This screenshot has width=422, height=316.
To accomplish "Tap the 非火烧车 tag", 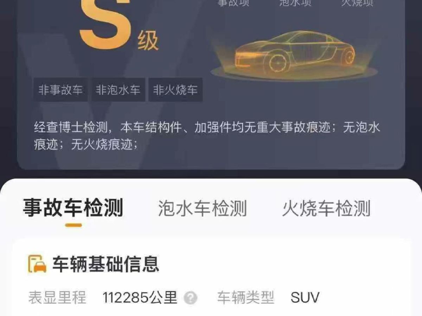I will tap(175, 90).
